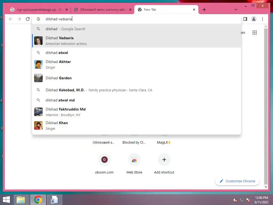Screen dimensions: 273x205
Task: Close the New Tab tab
Action: pyautogui.click(x=194, y=10)
